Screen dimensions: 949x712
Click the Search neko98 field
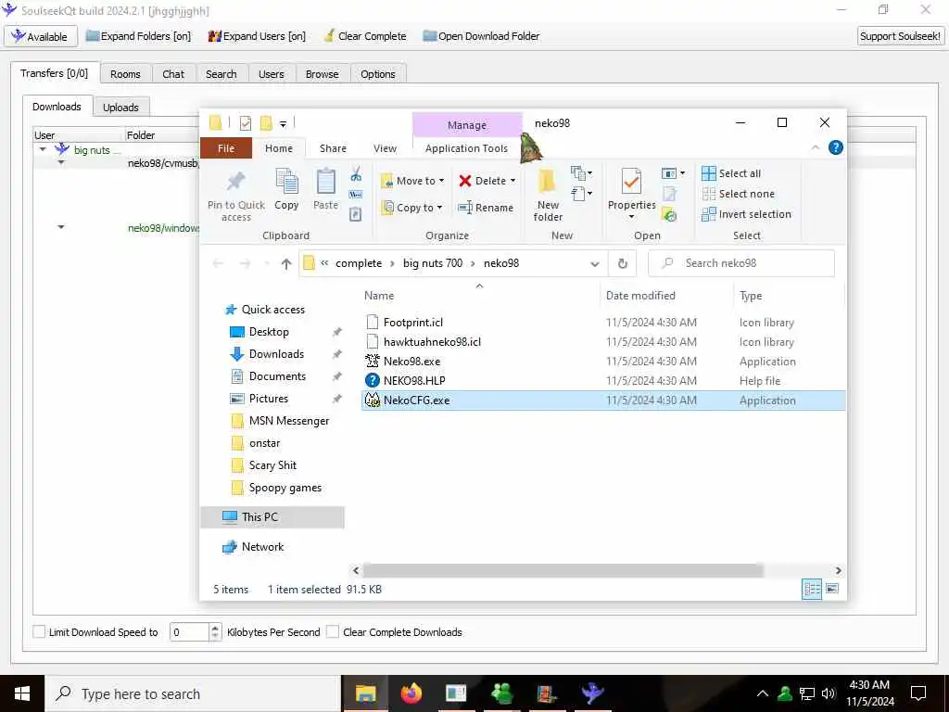[740, 263]
